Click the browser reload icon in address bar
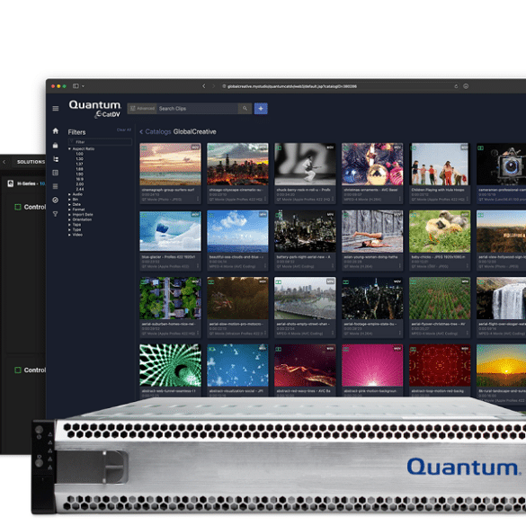The width and height of the screenshot is (526, 526). click(456, 86)
